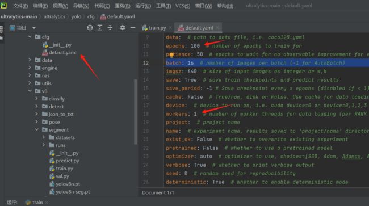
Task: Click the imgsz key on line 13
Action: click(174, 72)
